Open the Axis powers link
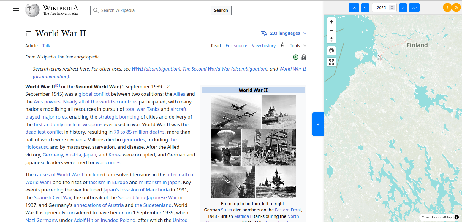This screenshot has height=222, width=462. [x=47, y=102]
